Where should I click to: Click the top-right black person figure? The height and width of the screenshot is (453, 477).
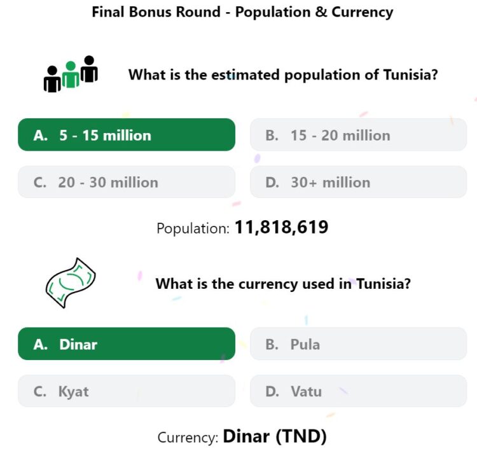[x=89, y=69]
